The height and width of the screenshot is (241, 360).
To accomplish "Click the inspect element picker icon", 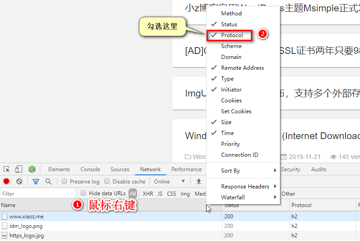I will 7,169.
